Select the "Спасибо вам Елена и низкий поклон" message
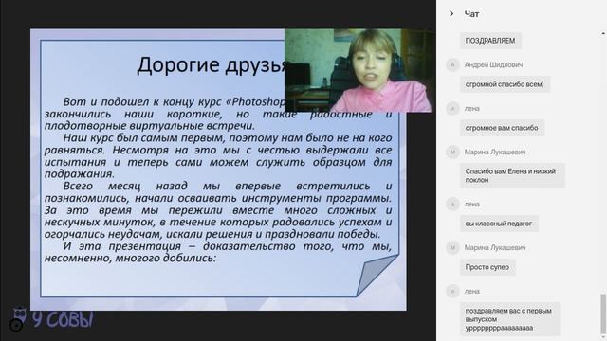The image size is (607, 341). (512, 175)
